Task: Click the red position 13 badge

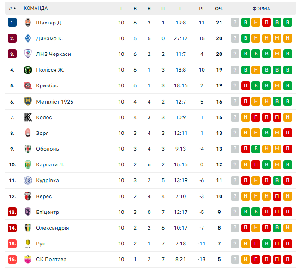Action: pyautogui.click(x=12, y=212)
